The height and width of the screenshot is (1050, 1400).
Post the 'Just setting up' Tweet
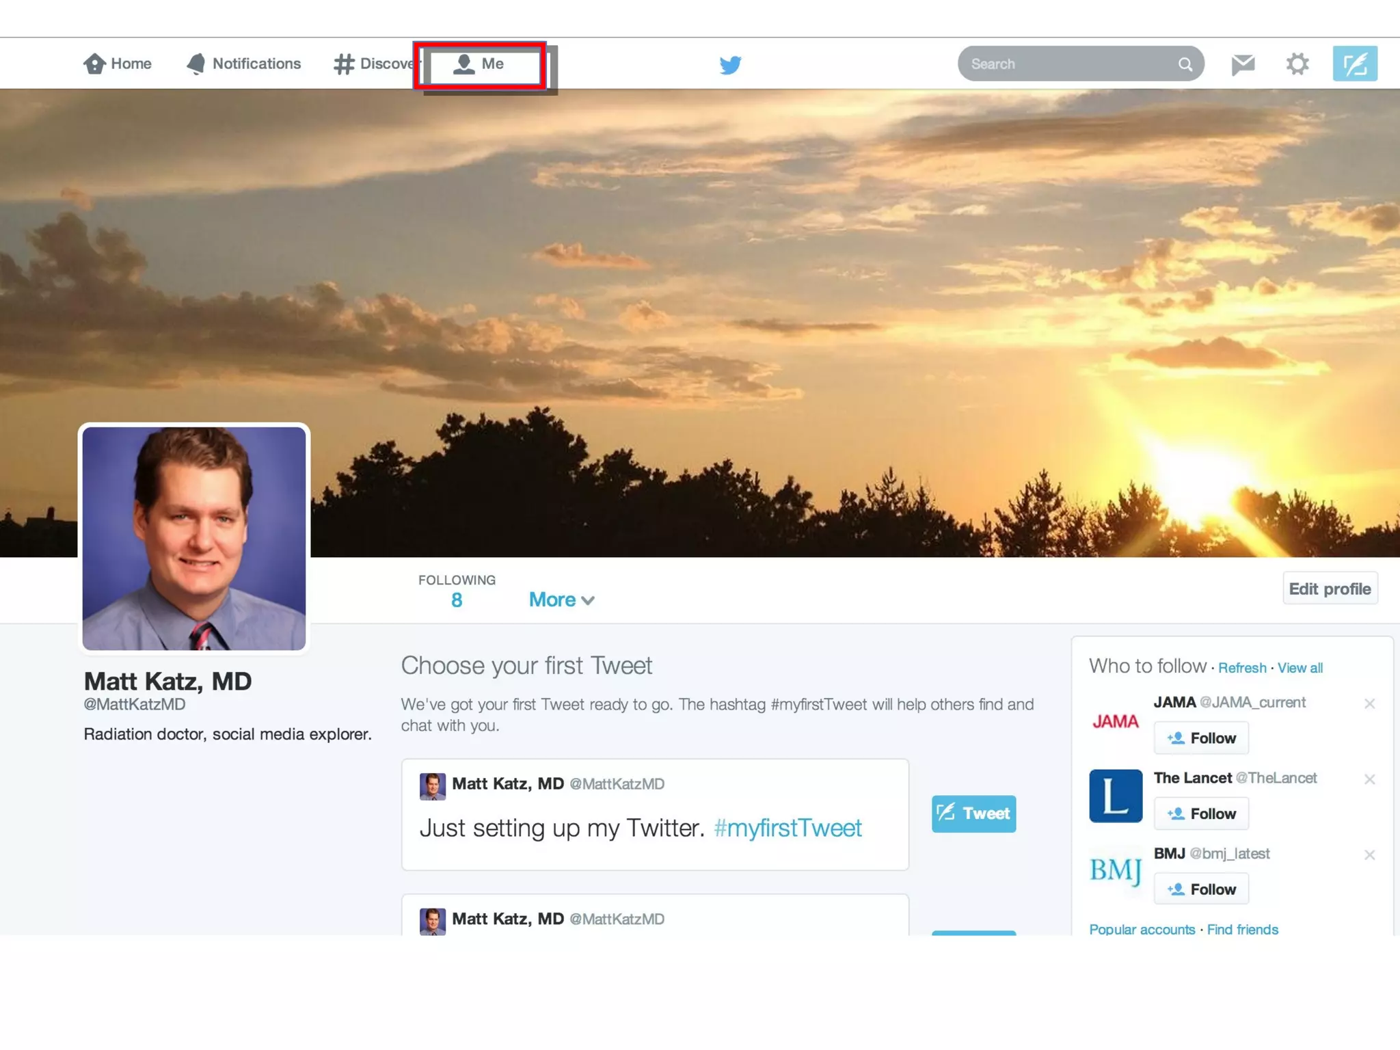(973, 813)
